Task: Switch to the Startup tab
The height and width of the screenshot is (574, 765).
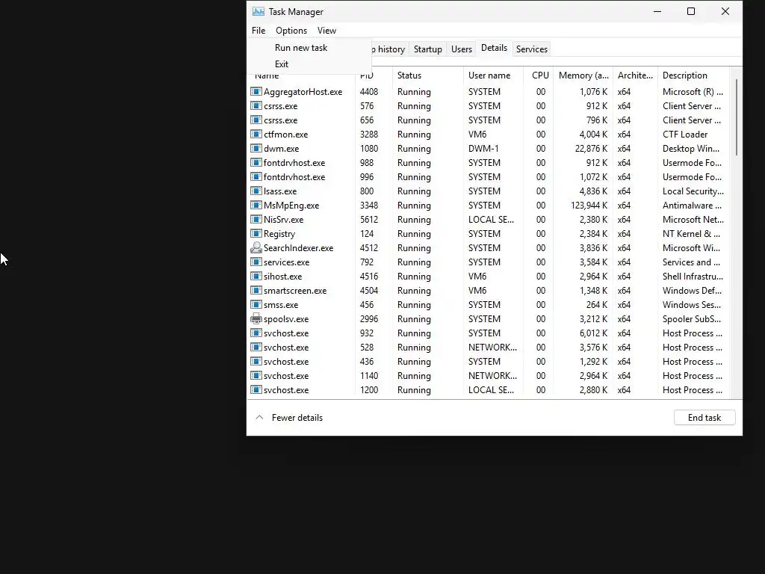Action: 428,49
